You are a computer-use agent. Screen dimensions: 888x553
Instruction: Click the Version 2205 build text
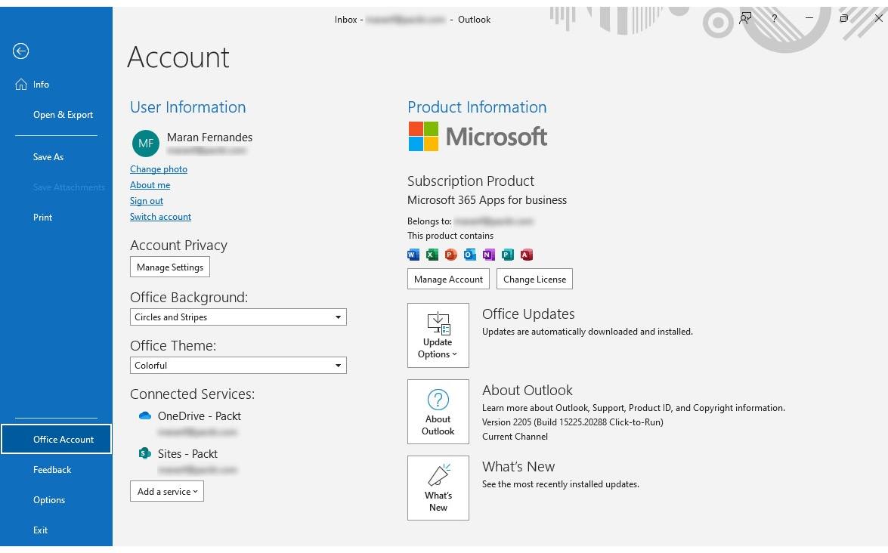coord(573,422)
